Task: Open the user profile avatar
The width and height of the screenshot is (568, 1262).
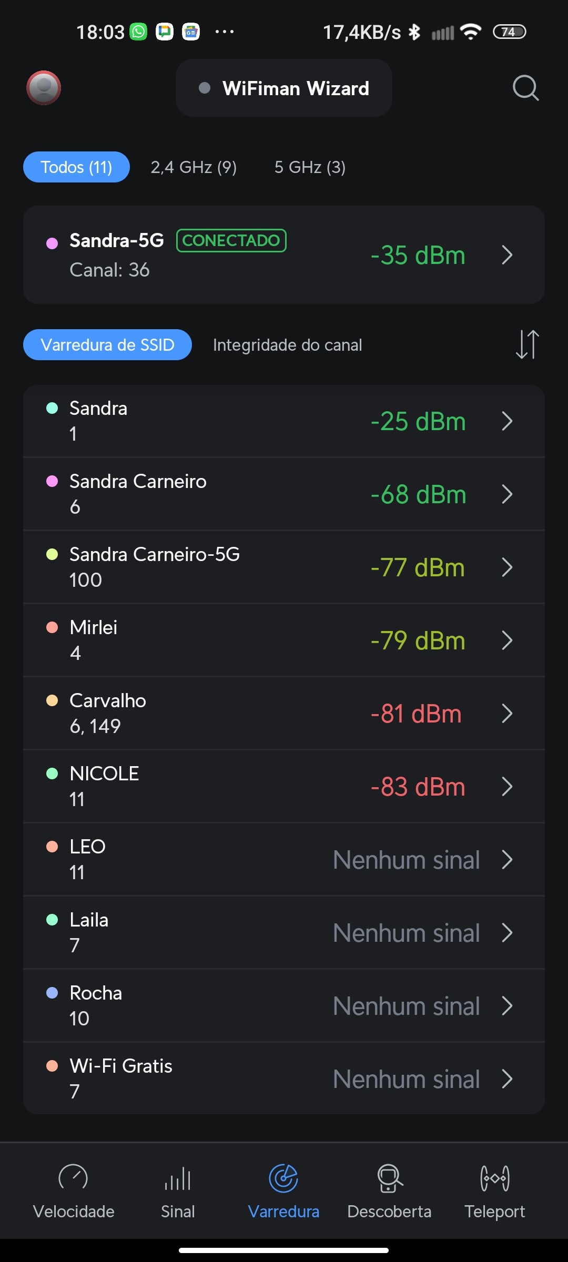Action: coord(44,88)
